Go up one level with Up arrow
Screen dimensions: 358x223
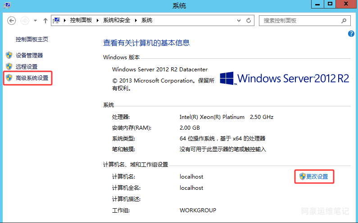point(45,21)
